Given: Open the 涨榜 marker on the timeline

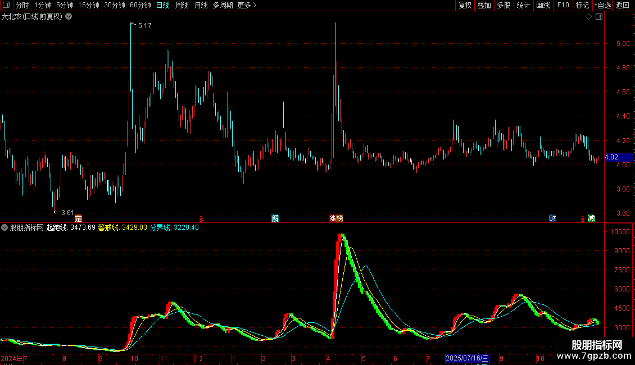Looking at the screenshot, I should [336, 218].
